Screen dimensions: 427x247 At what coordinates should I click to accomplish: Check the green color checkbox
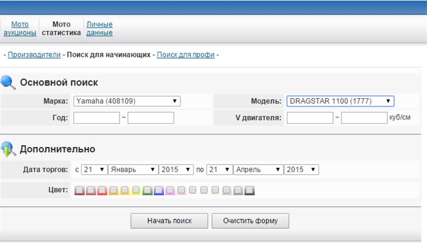pos(148,190)
